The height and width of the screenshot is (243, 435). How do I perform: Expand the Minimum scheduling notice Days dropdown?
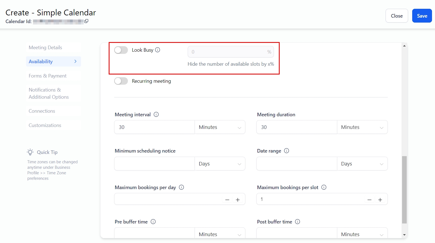[220, 164]
